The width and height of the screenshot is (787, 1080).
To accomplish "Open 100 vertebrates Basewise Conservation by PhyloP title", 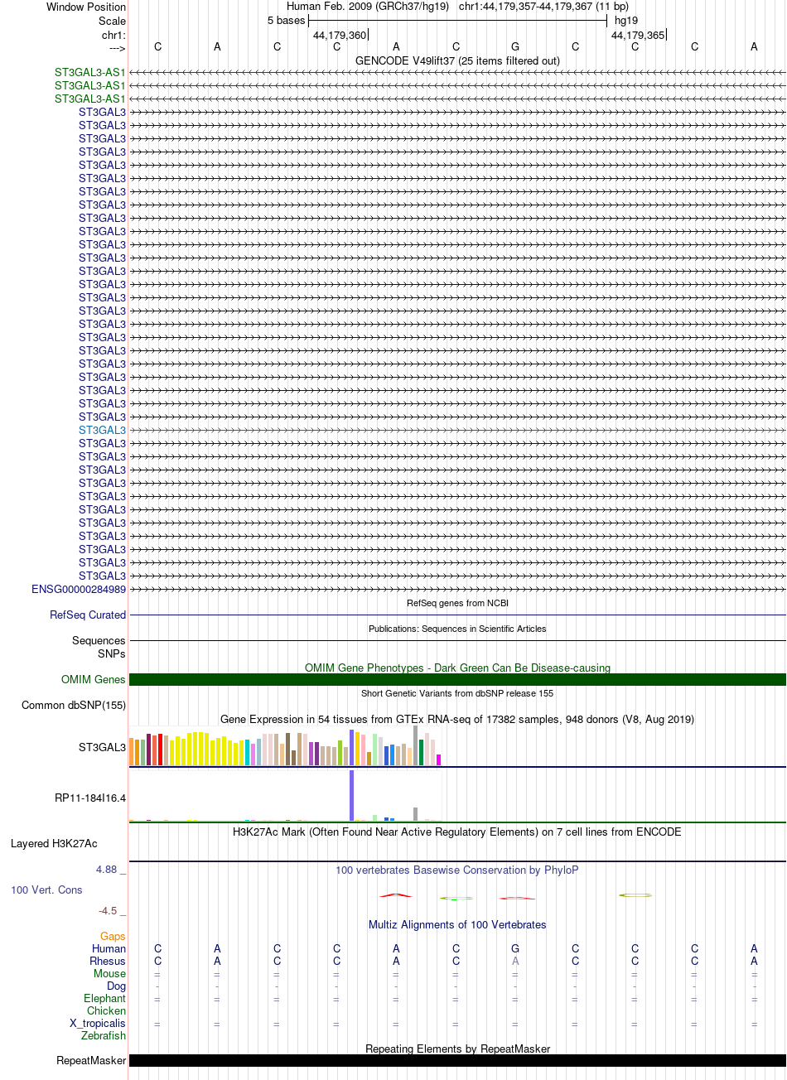I will [x=457, y=870].
